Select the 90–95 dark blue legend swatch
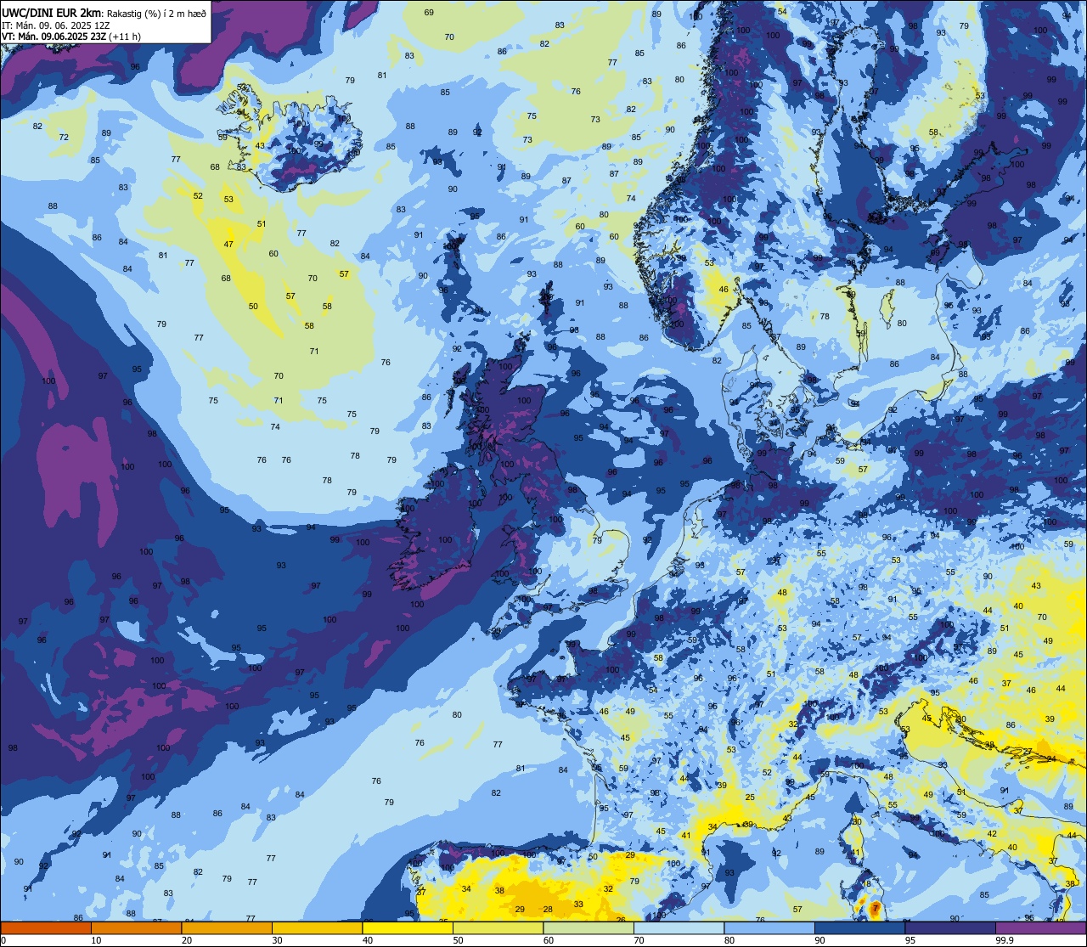The height and width of the screenshot is (947, 1087). (x=859, y=927)
